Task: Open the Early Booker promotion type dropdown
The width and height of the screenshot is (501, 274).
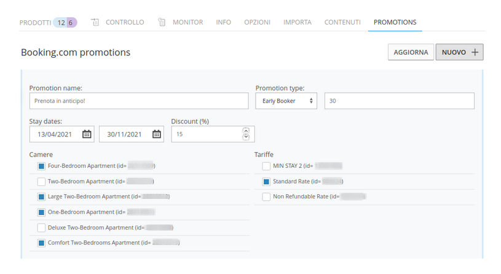Action: 286,101
